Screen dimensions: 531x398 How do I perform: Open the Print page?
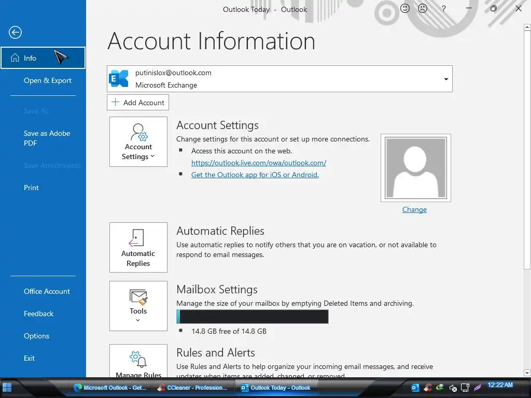coord(31,188)
